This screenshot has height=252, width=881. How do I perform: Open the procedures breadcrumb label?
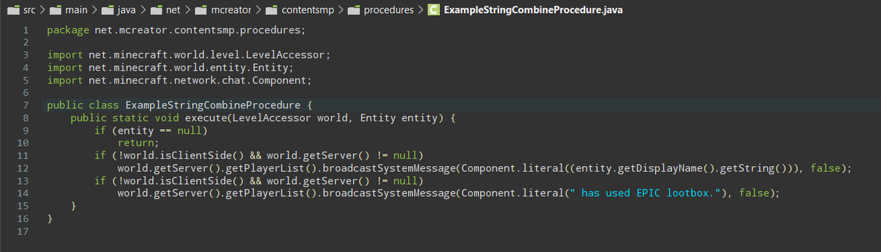[x=389, y=10]
